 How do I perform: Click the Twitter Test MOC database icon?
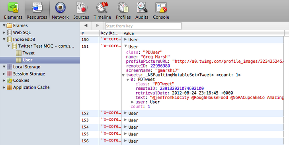pos(14,46)
